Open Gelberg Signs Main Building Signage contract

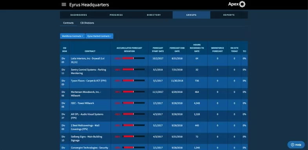pos(86,138)
